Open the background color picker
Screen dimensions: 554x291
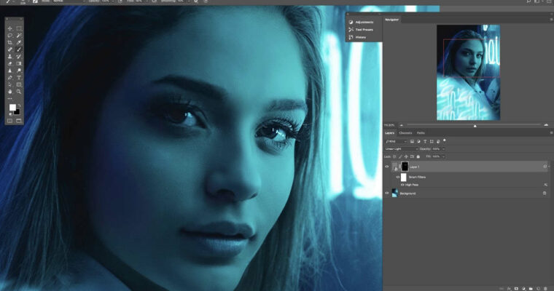(x=17, y=113)
